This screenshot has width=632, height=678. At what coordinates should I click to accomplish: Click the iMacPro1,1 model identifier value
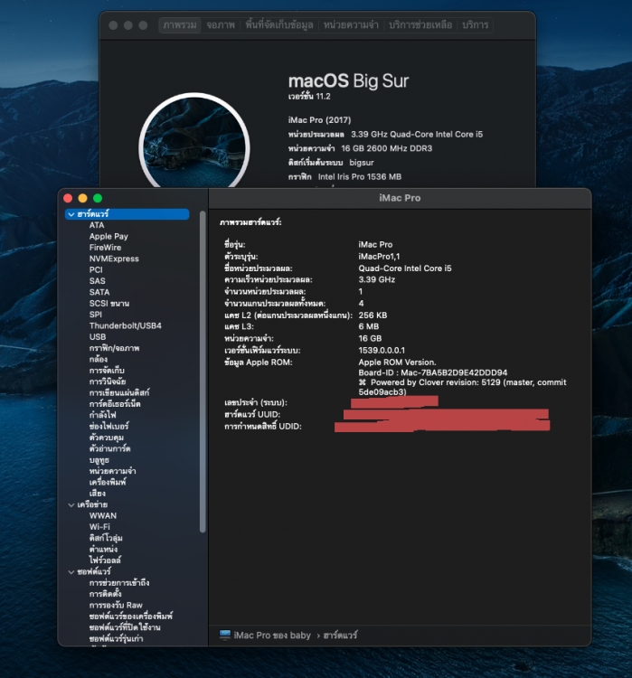pos(379,257)
